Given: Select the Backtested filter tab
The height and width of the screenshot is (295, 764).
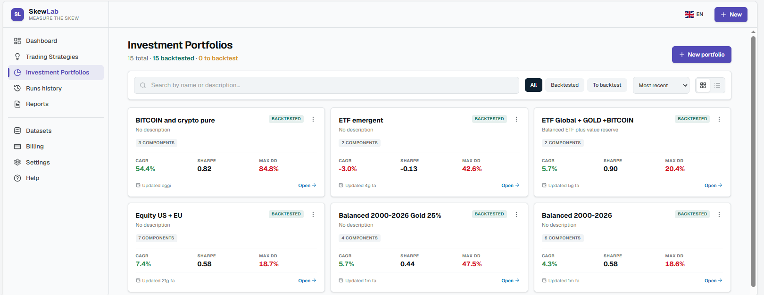Looking at the screenshot, I should (x=565, y=85).
